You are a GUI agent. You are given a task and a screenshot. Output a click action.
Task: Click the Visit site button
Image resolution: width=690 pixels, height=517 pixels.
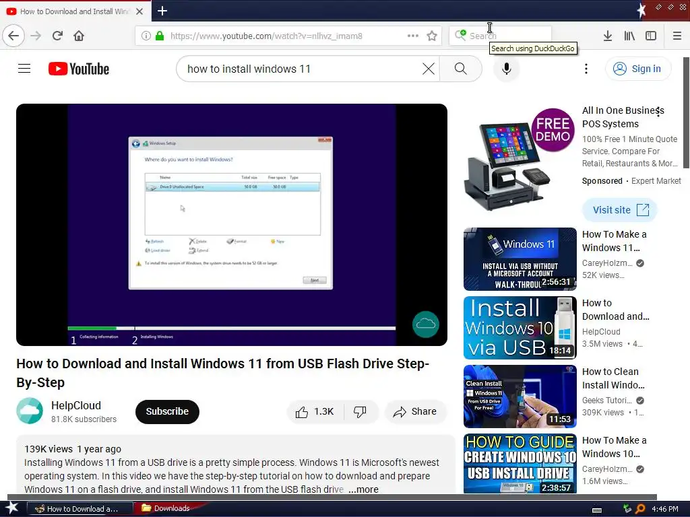pos(620,210)
